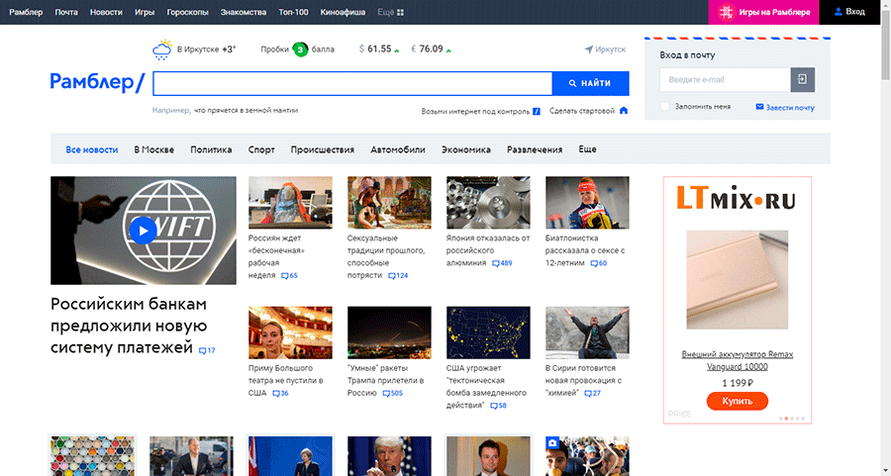The width and height of the screenshot is (891, 476).
Task: Tick the 'Запомнить меня' checkbox
Action: (x=664, y=106)
